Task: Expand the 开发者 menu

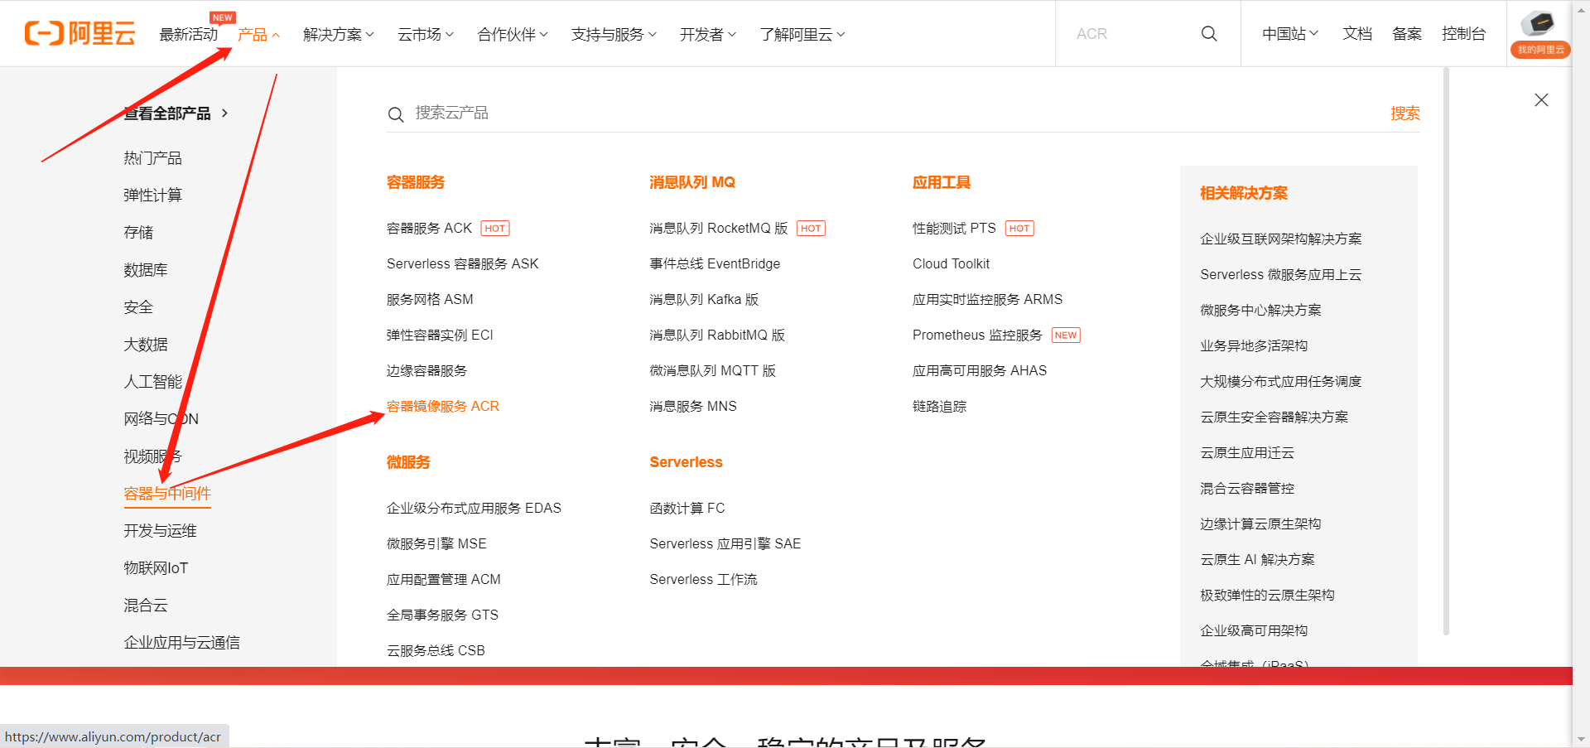Action: 708,35
